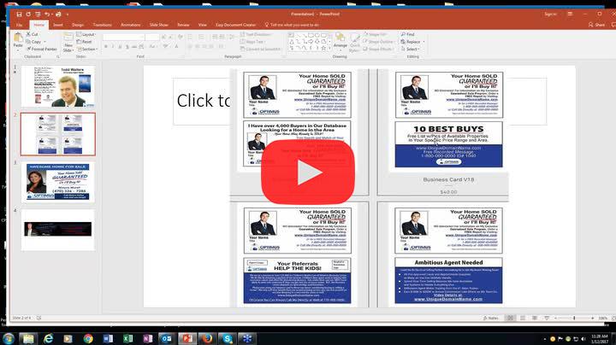Select the Format Painter tool
Viewport: 616px width, 345px height.
point(42,49)
